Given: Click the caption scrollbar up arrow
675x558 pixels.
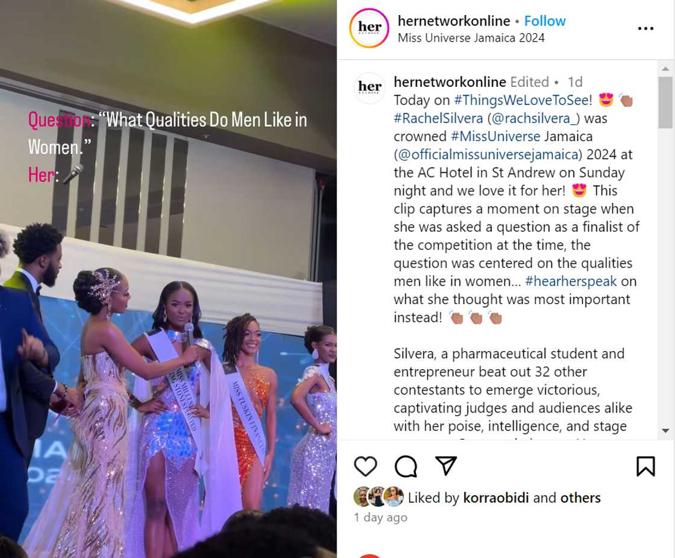Looking at the screenshot, I should [x=665, y=69].
